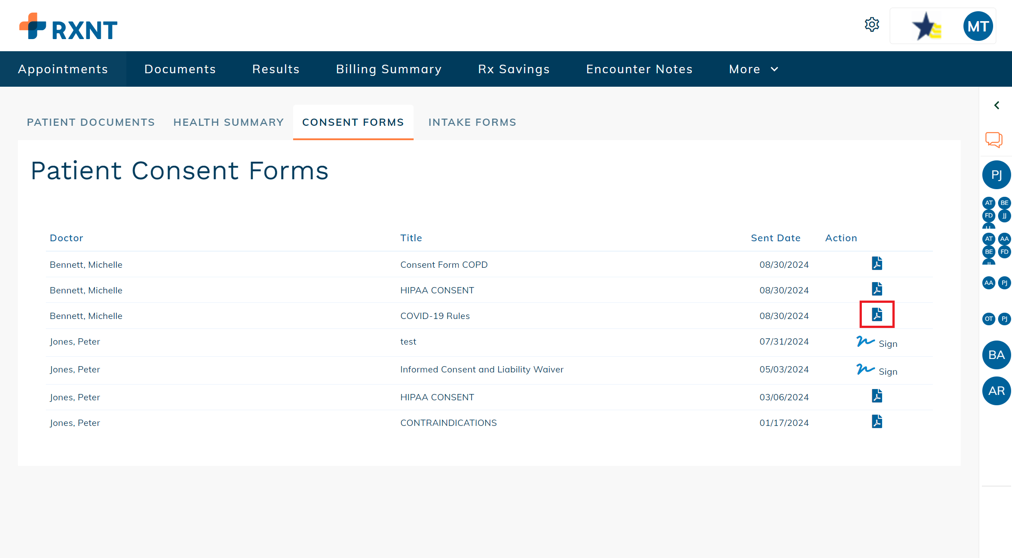1012x558 pixels.
Task: Click signature icon for Informed Consent and Liability Waiver
Action: click(x=865, y=369)
